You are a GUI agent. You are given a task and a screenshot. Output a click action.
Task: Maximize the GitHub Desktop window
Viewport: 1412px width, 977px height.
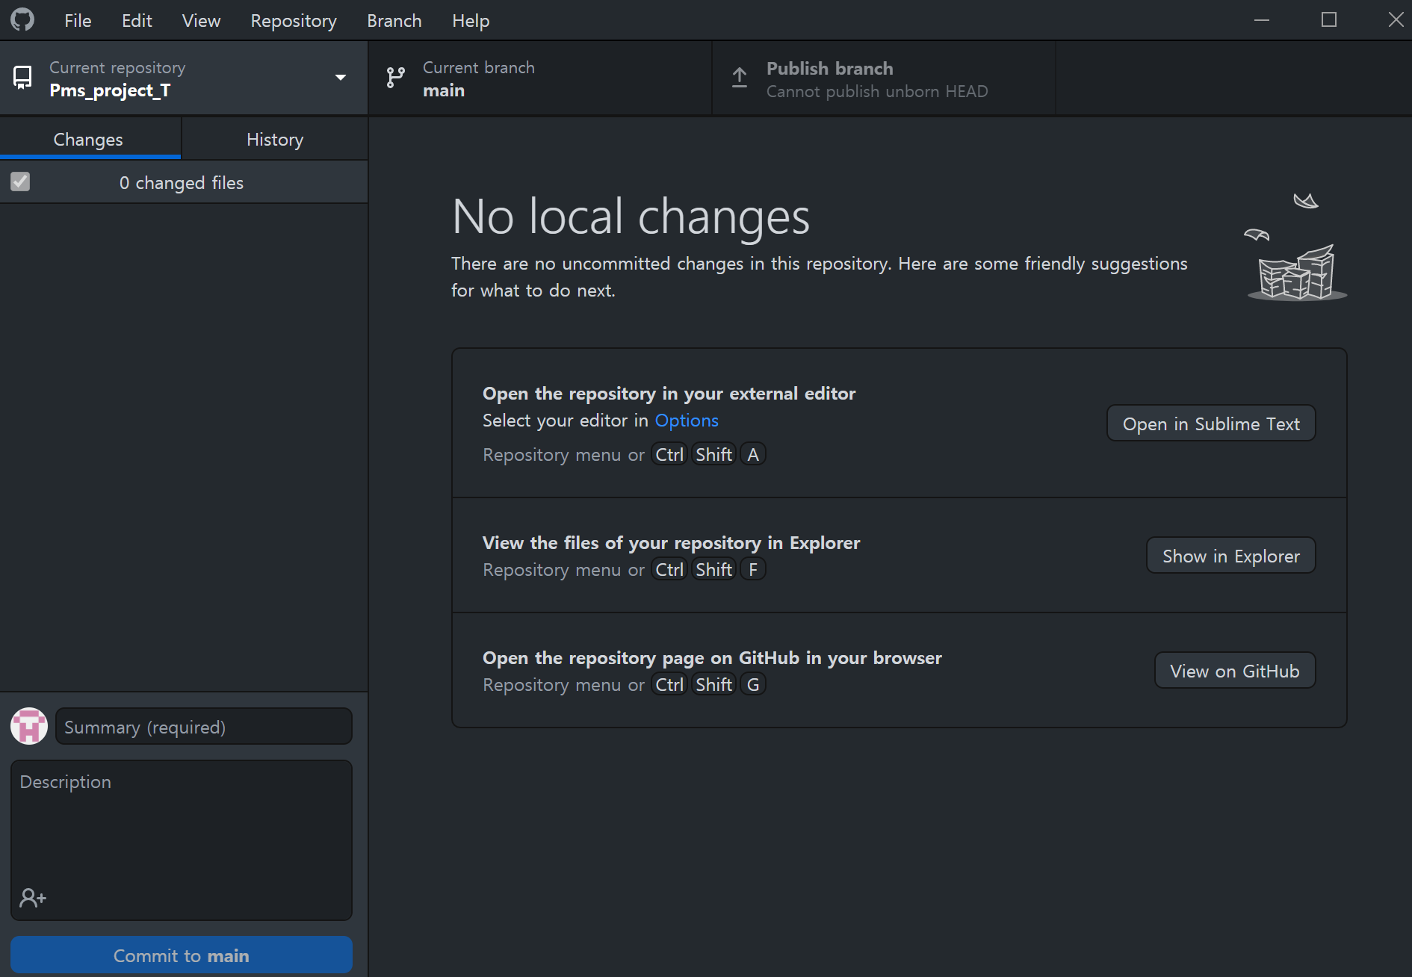[x=1329, y=20]
